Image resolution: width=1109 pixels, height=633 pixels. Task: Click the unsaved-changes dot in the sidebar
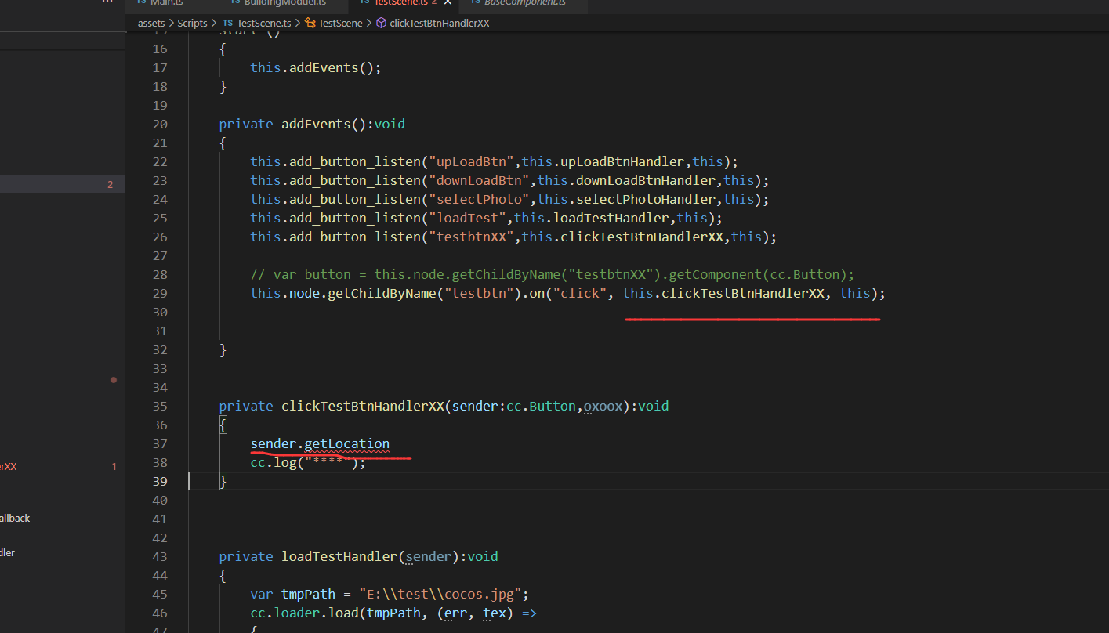coord(114,380)
